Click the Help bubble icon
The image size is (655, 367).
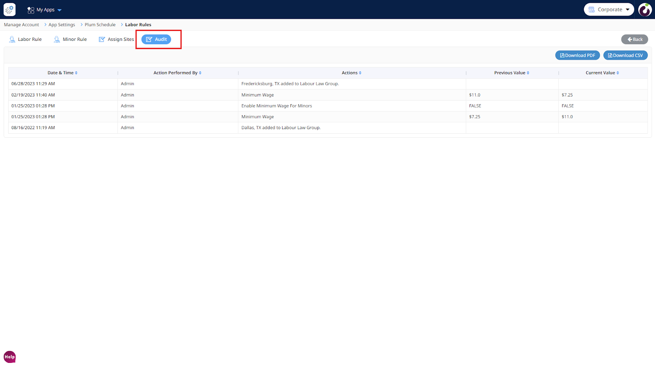(x=9, y=357)
